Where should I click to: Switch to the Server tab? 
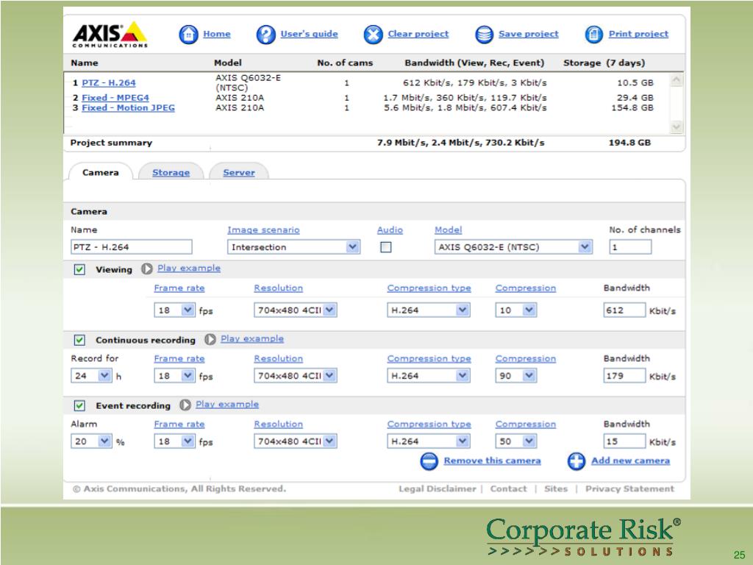click(239, 173)
